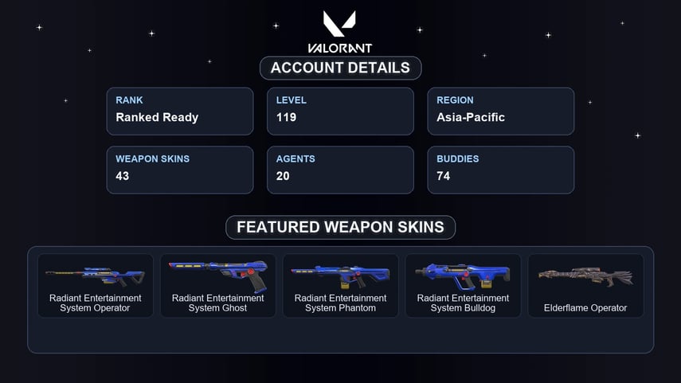Image resolution: width=681 pixels, height=383 pixels.
Task: Open the Rank Ranked Ready card
Action: (x=180, y=111)
